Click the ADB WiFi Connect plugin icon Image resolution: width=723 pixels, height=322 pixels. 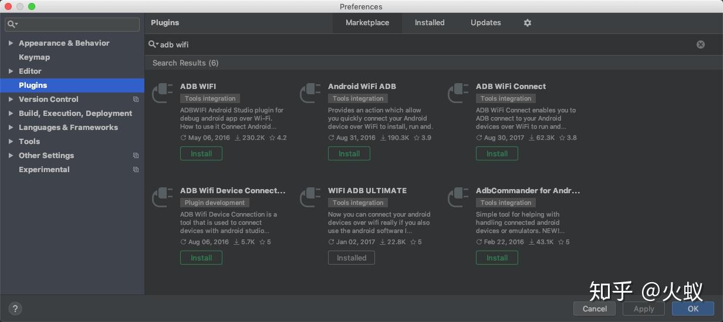click(458, 94)
